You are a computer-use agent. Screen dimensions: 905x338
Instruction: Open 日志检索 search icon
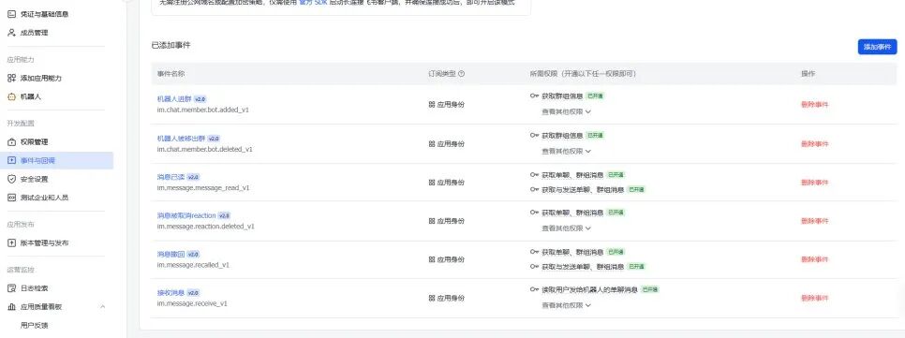point(11,287)
